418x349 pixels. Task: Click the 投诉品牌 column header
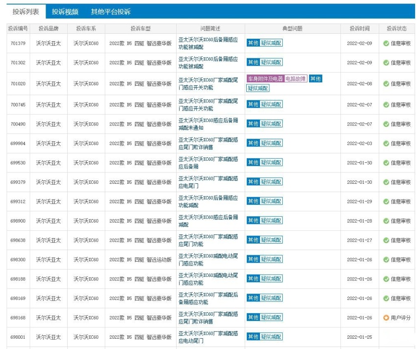[x=49, y=28]
